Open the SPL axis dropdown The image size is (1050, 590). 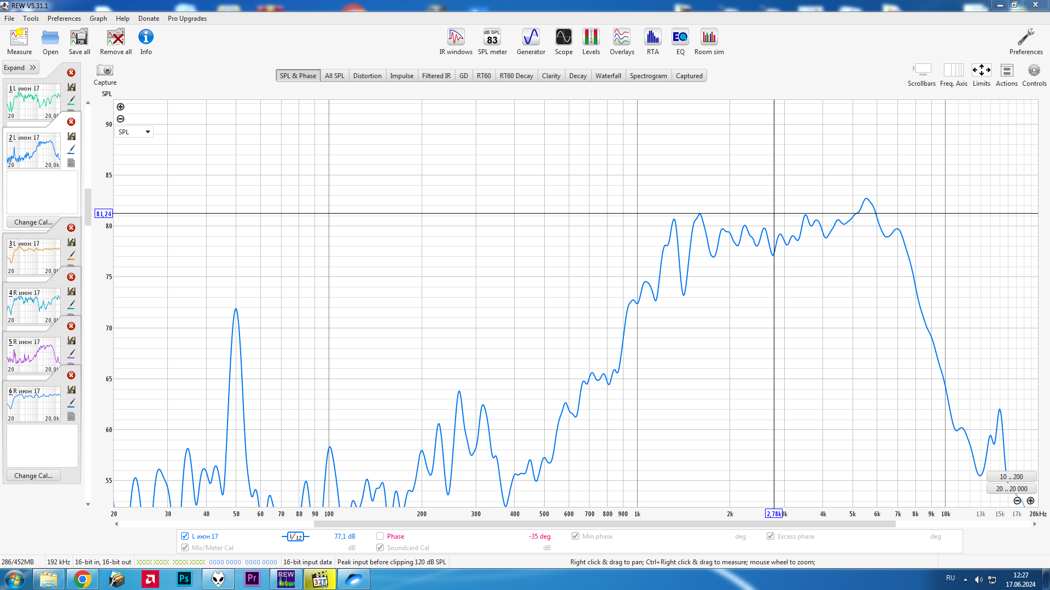(134, 132)
